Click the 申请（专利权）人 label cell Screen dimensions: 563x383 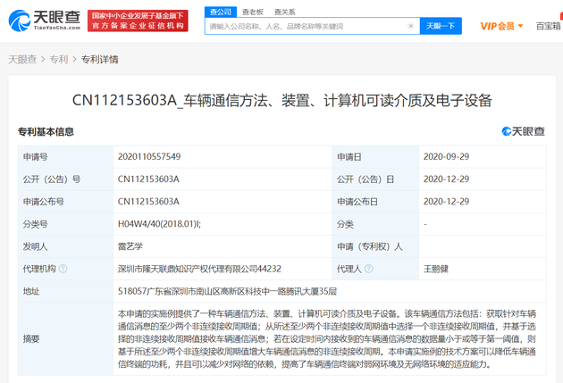click(x=374, y=246)
